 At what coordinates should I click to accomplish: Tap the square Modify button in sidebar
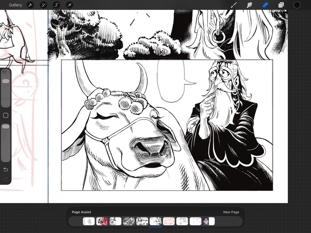[6, 115]
